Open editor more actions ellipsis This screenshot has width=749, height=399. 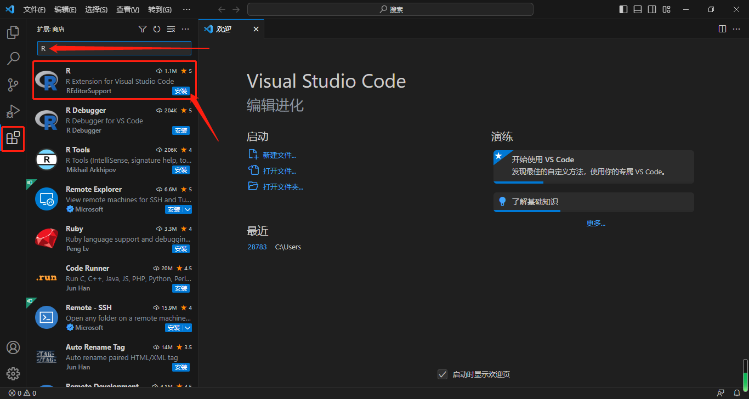point(737,29)
